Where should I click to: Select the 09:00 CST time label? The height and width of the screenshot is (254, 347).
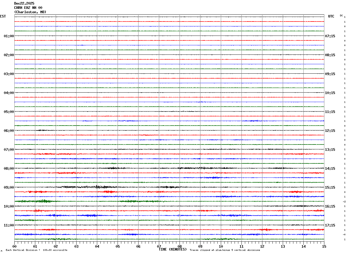[9, 187]
